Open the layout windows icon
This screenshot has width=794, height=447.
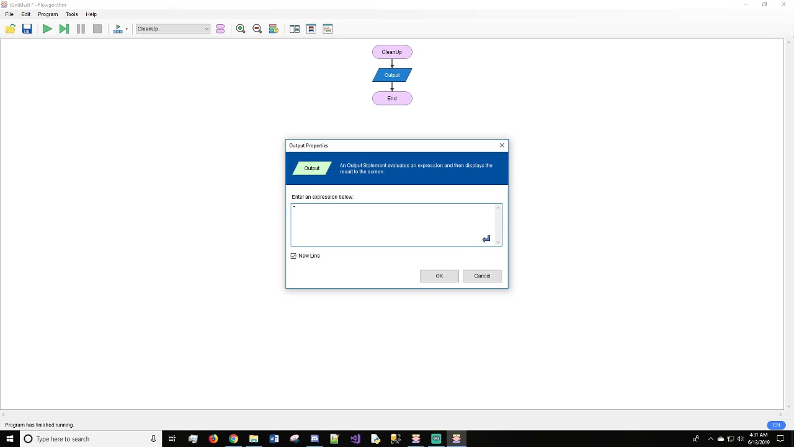click(x=295, y=29)
